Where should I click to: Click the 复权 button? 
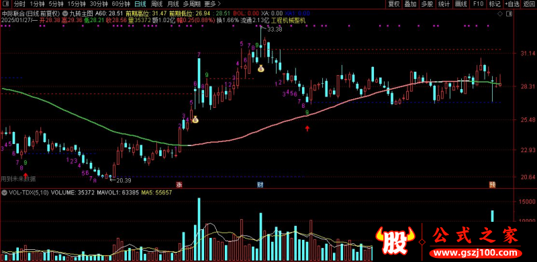point(394,4)
